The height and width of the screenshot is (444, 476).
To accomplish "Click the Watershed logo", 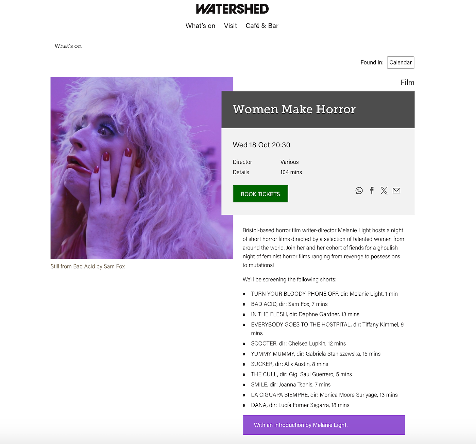I will [x=232, y=9].
